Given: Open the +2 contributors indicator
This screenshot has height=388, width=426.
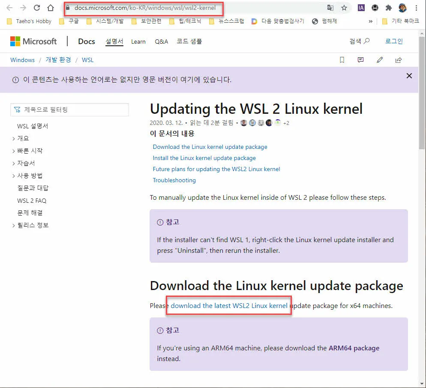Looking at the screenshot, I should click(286, 123).
